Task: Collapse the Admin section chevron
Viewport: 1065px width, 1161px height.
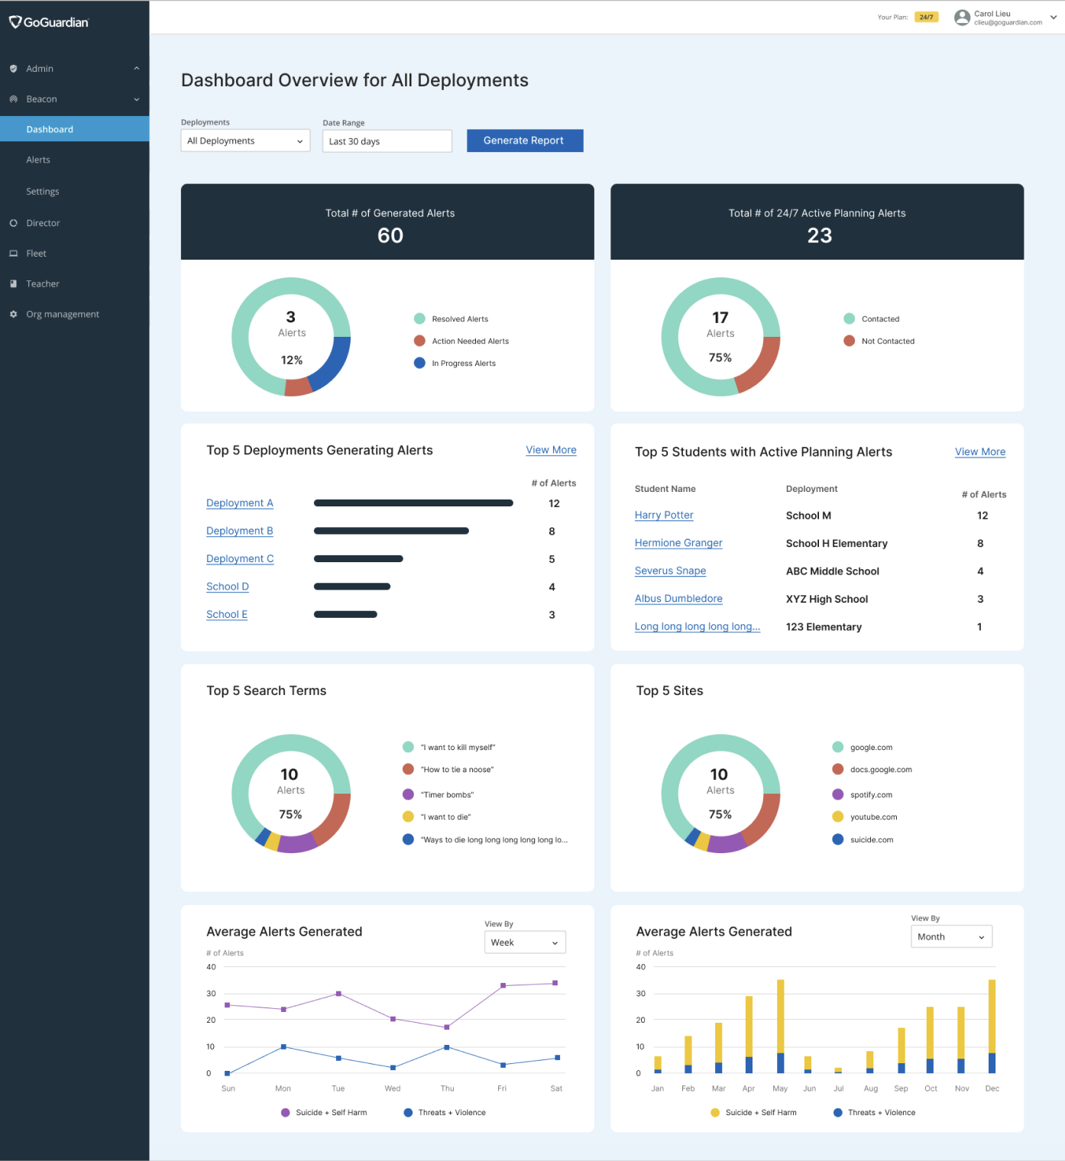Action: pyautogui.click(x=137, y=69)
